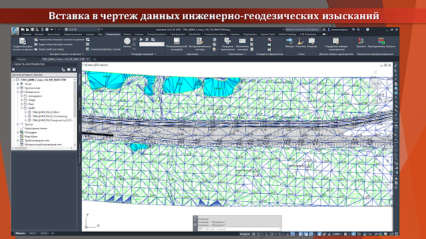The width and height of the screenshot is (426, 239).
Task: Click the Record (Запись) circle button
Action: [x=127, y=41]
